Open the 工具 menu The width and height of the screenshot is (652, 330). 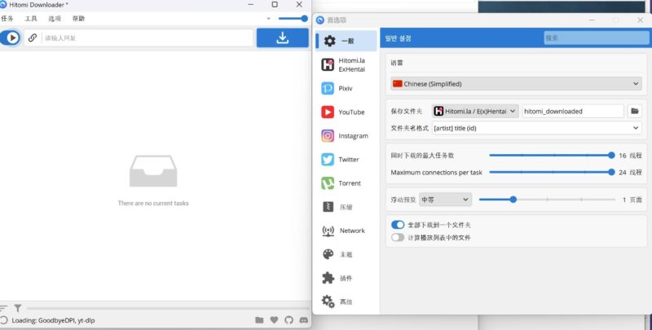pos(31,18)
